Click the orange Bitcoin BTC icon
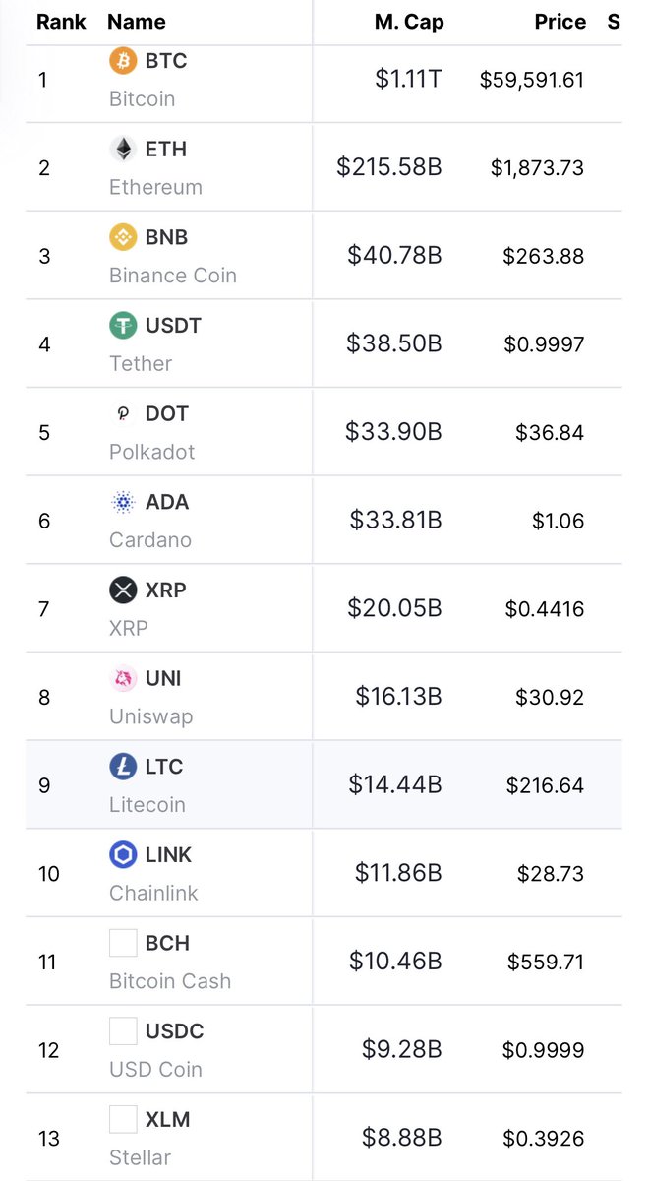The width and height of the screenshot is (648, 1181). pyautogui.click(x=123, y=61)
